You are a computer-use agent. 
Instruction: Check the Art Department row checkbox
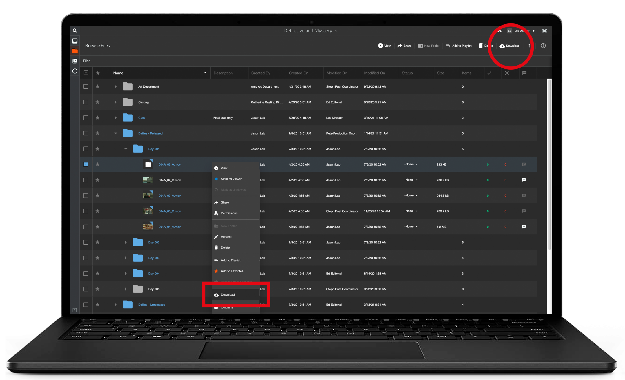(x=86, y=86)
